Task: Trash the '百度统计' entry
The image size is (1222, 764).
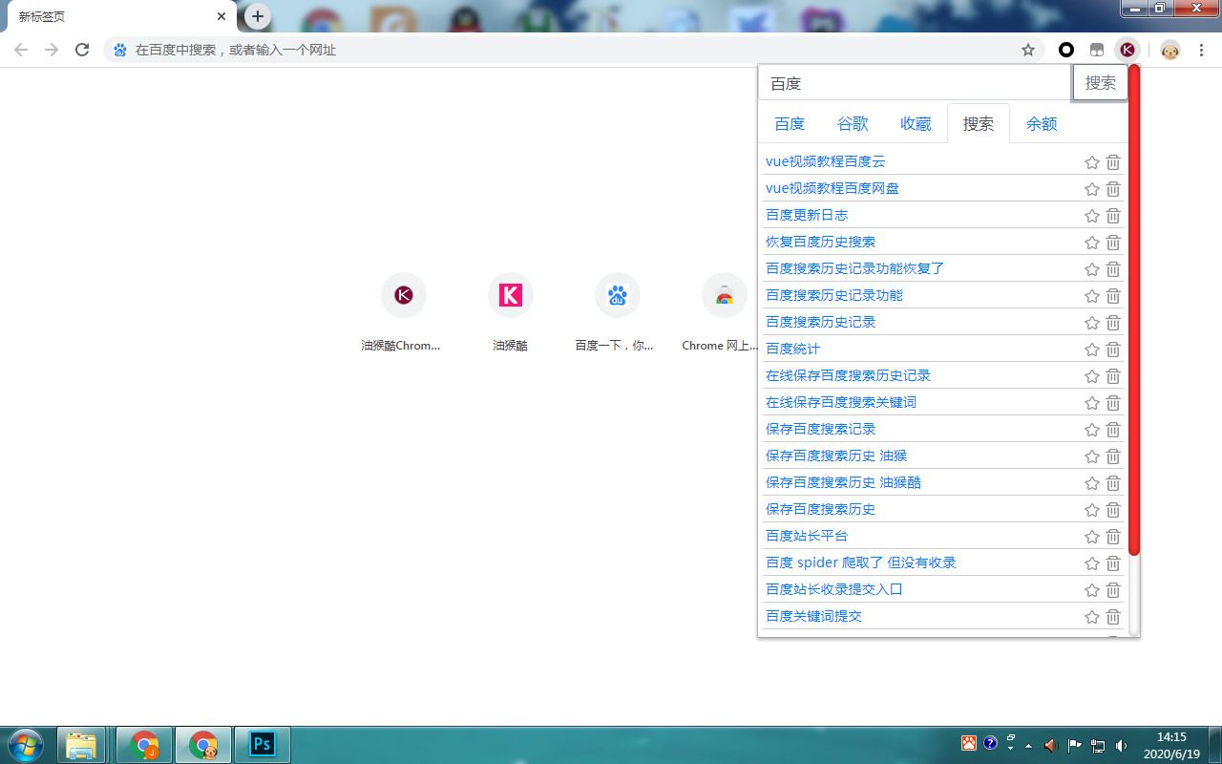Action: (1113, 350)
